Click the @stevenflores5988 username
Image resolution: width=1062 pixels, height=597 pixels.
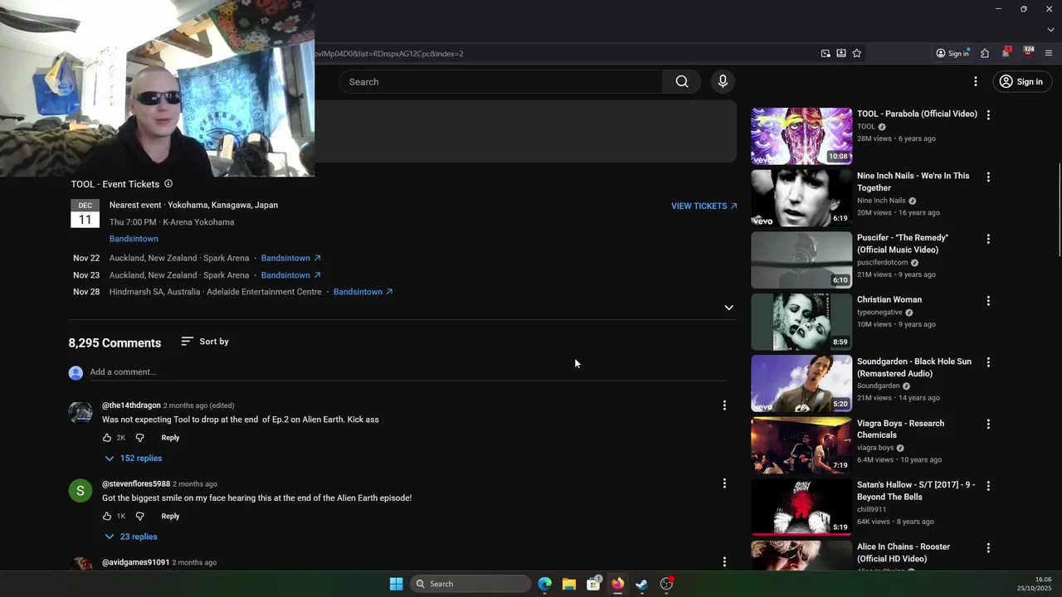pos(136,484)
